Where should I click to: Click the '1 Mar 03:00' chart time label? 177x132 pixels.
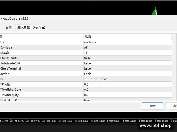point(113,121)
